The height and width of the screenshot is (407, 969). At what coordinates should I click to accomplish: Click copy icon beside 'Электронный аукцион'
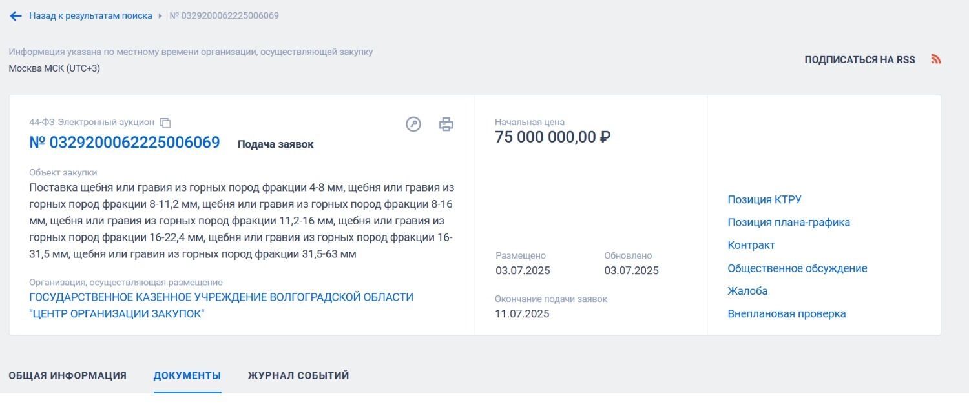point(165,123)
